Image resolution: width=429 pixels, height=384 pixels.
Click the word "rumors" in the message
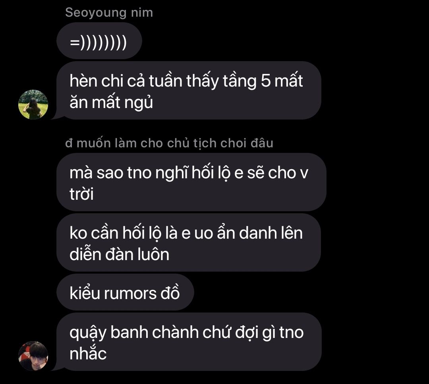click(x=130, y=293)
